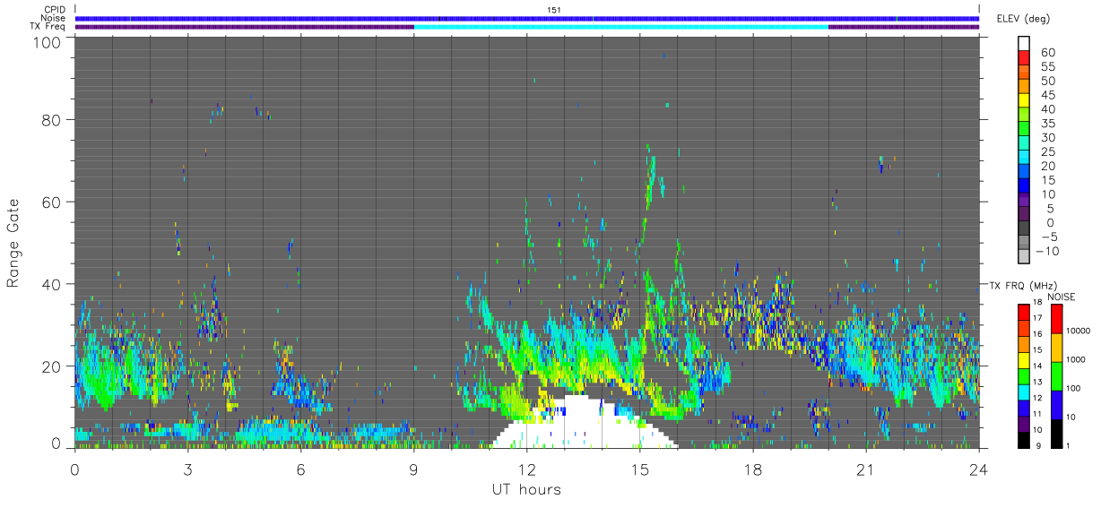Click x-axis tick label '24'
Viewport: 1101px width, 508px height.
(x=978, y=469)
